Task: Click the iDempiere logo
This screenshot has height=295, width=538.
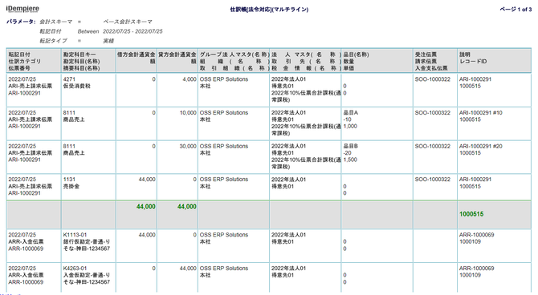Action: click(x=22, y=9)
